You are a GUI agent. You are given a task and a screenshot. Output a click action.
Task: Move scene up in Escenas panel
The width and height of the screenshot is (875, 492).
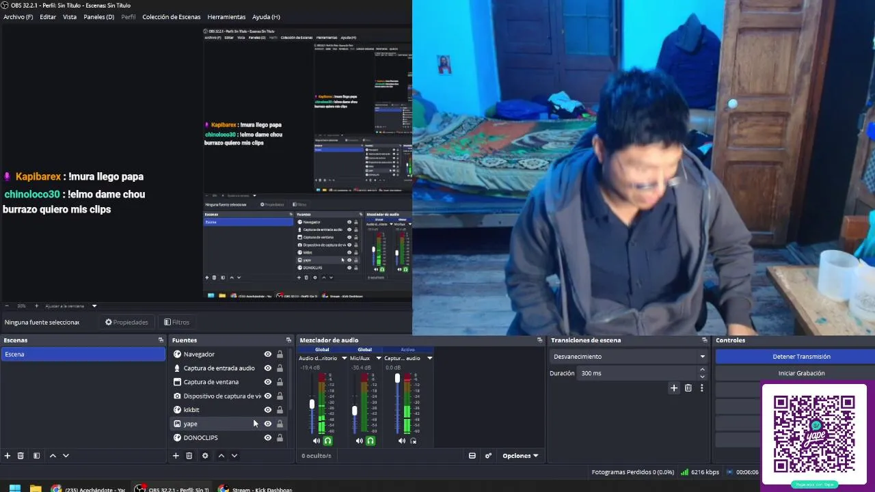(x=53, y=456)
